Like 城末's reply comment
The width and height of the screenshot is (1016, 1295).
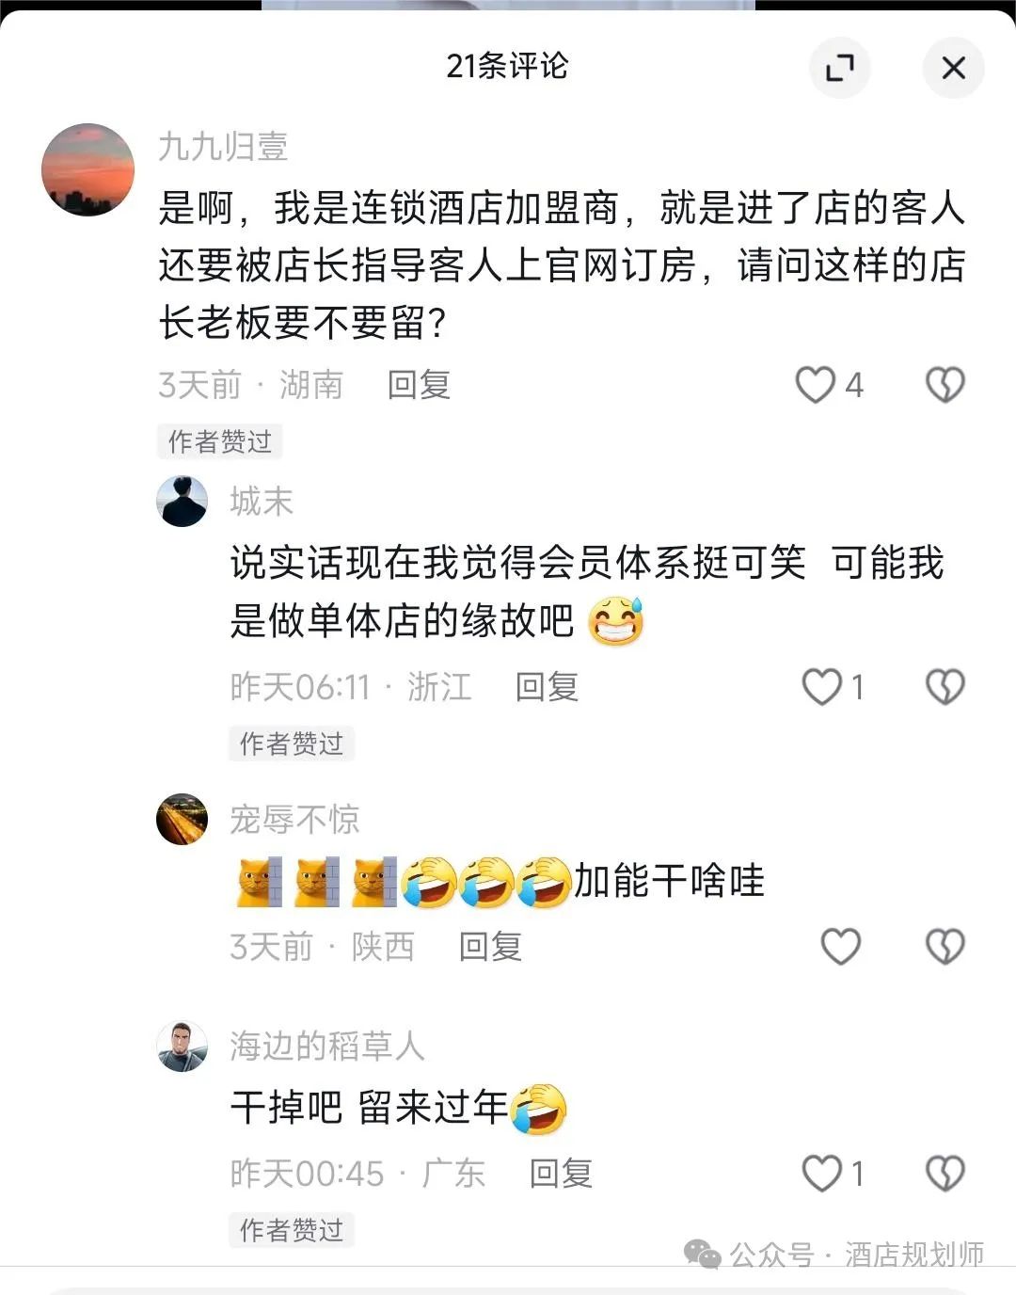pyautogui.click(x=821, y=687)
